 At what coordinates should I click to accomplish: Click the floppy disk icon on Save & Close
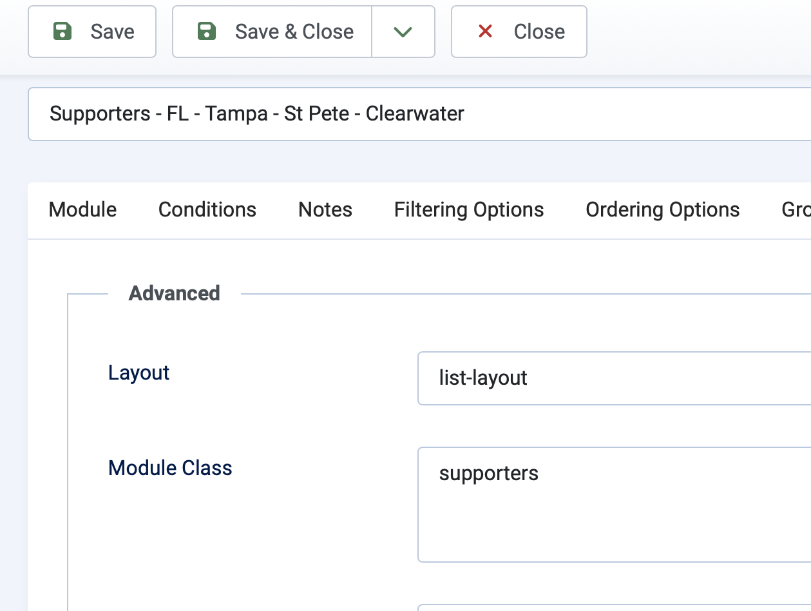(206, 32)
